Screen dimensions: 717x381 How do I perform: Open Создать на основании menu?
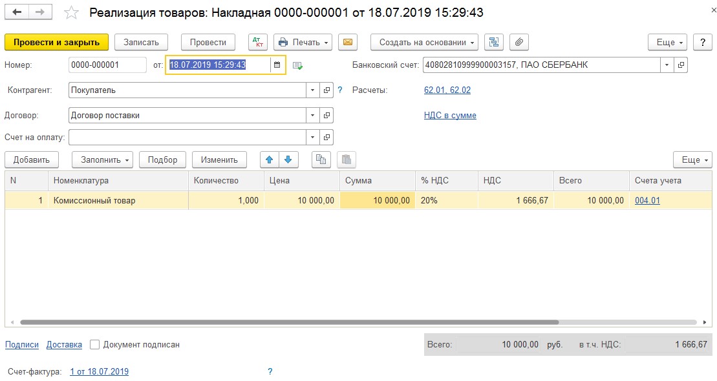coord(424,42)
